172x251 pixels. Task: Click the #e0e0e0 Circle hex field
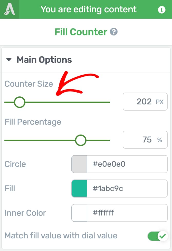(x=127, y=164)
